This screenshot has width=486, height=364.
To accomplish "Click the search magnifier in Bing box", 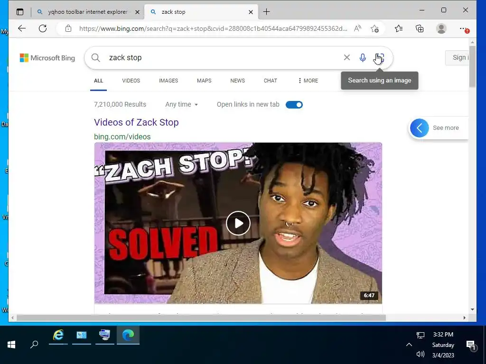I will click(96, 58).
